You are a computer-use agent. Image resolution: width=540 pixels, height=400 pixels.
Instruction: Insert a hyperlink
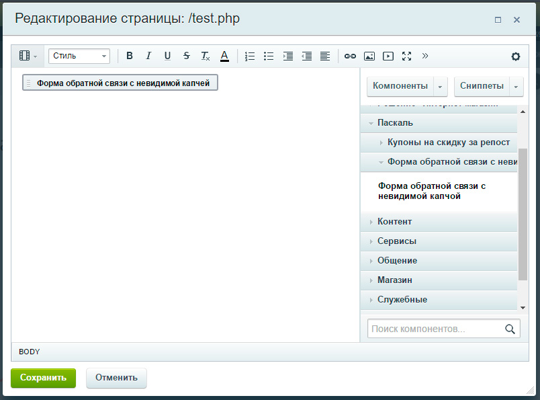[350, 56]
